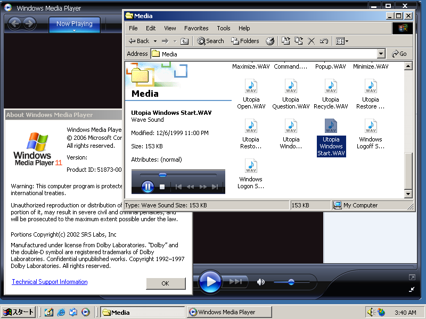This screenshot has width=426, height=319.
Task: Launch Internet Explorer from quick launch
Action: click(x=61, y=312)
